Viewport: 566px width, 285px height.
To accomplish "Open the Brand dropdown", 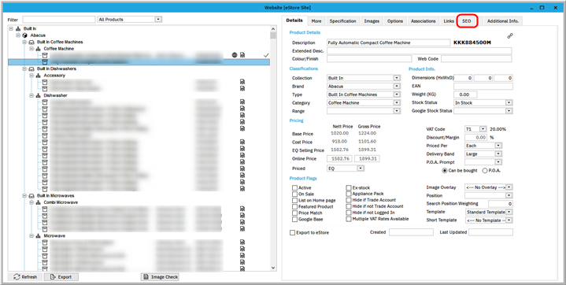I will pos(397,87).
